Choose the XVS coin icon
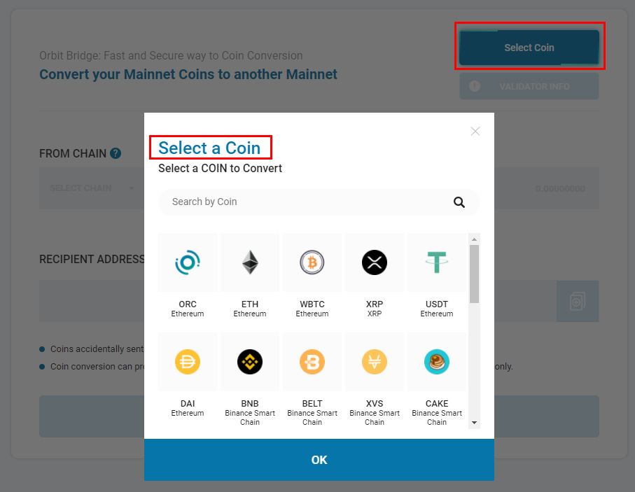The height and width of the screenshot is (492, 635). point(375,362)
